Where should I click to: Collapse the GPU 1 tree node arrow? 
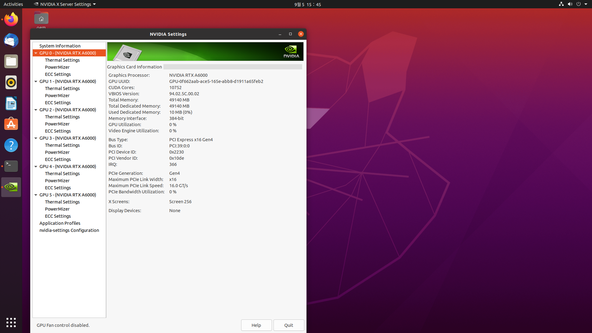[36, 81]
